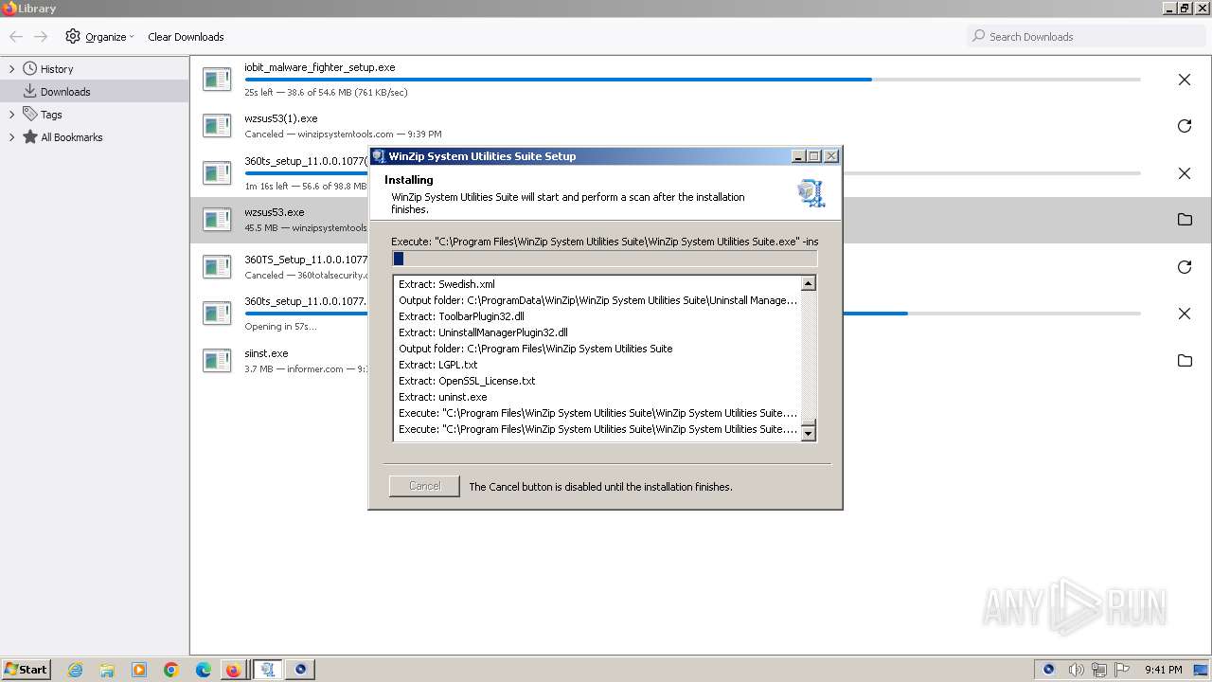Select All Bookmarks in the sidebar
This screenshot has width=1212, height=682.
tap(71, 137)
